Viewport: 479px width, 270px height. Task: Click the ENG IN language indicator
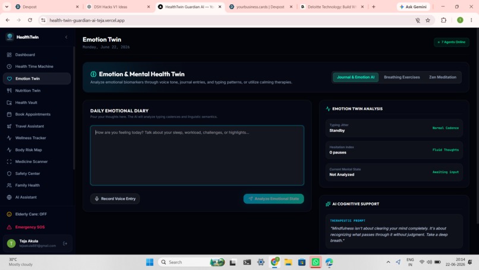point(410,262)
